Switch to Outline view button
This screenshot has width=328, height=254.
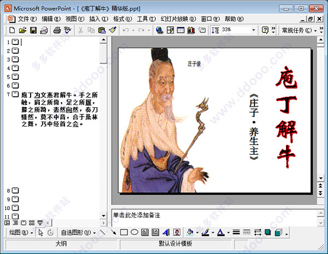(15, 223)
